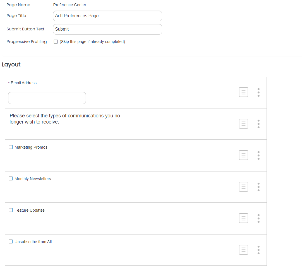Check the Marketing Promos checkbox

pos(11,147)
